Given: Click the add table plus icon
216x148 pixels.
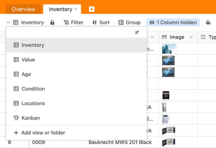Looking at the screenshot, I should click(x=92, y=9).
